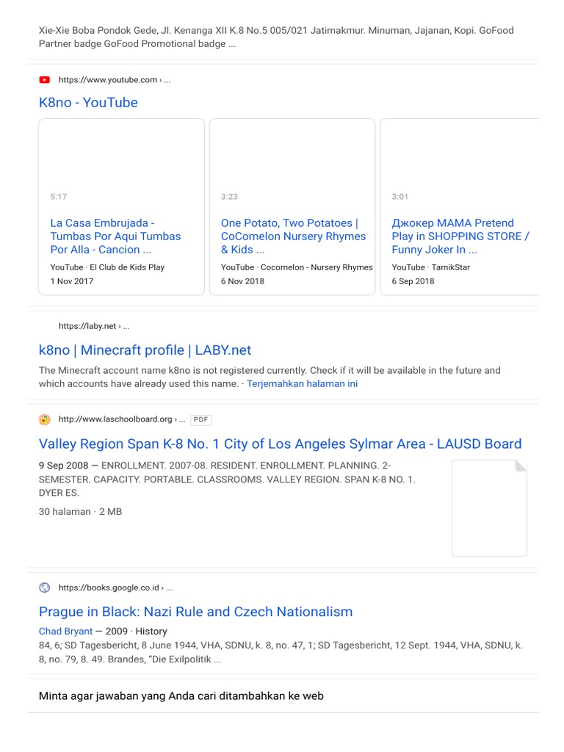Open One Potato, Two Potatoes video
The height and width of the screenshot is (752, 564).
pos(293,236)
